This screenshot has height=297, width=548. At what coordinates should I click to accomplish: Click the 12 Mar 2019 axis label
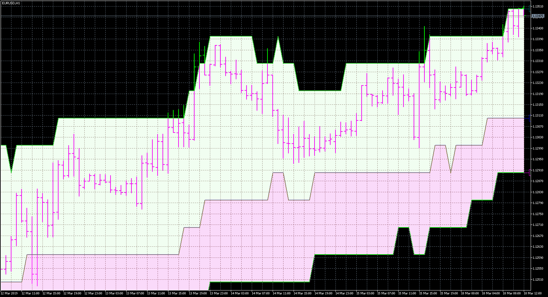(9, 293)
